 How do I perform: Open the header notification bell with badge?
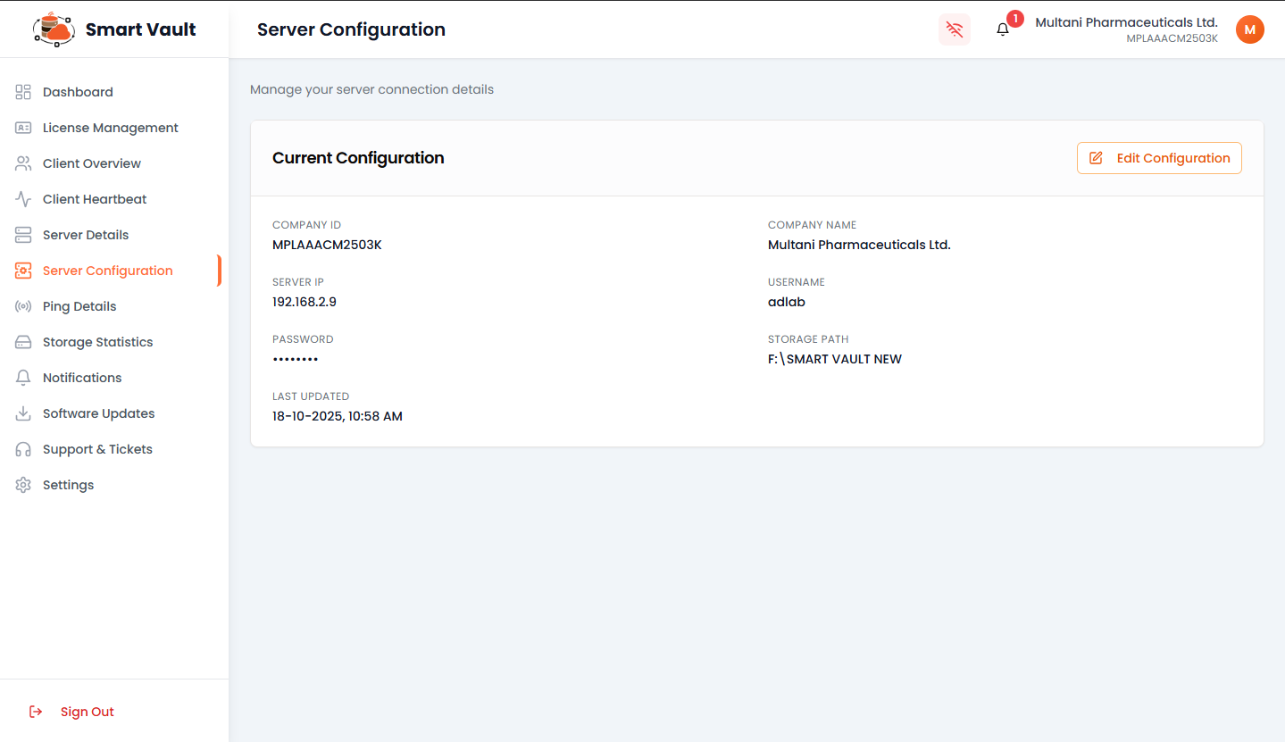1001,29
